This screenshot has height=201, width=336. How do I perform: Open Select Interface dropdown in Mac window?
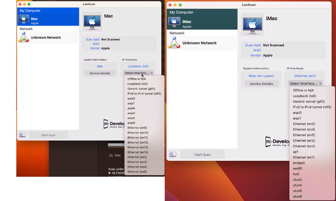[139, 73]
